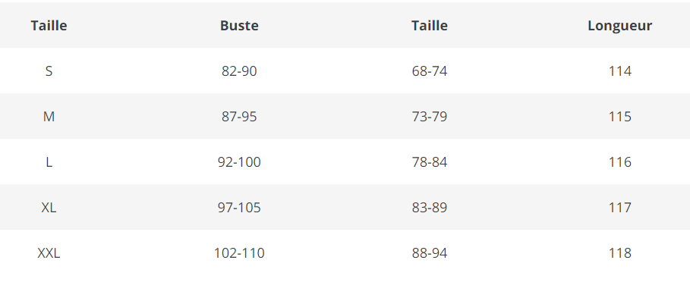Viewport: 690px width, 282px height.
Task: Select the XL size cell
Action: click(x=49, y=207)
